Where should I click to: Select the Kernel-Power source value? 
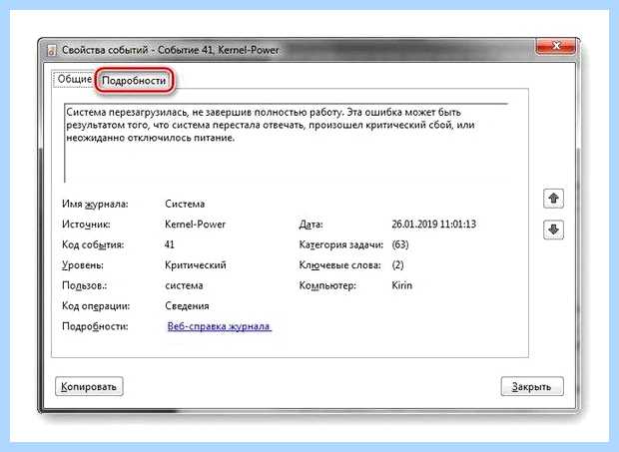(195, 225)
